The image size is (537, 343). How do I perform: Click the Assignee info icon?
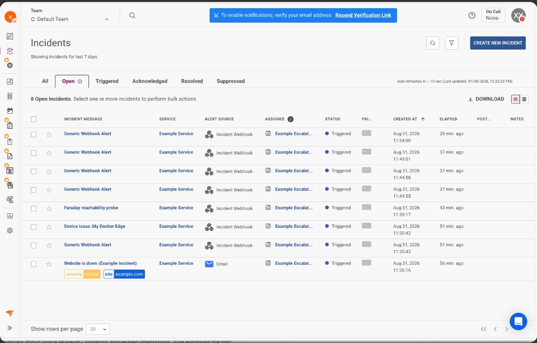[290, 119]
